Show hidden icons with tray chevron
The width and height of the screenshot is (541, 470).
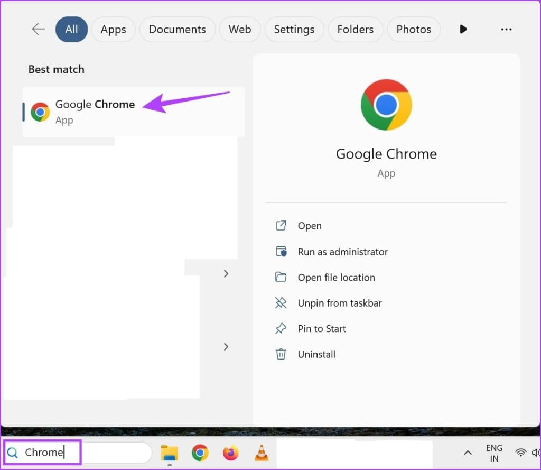(468, 453)
